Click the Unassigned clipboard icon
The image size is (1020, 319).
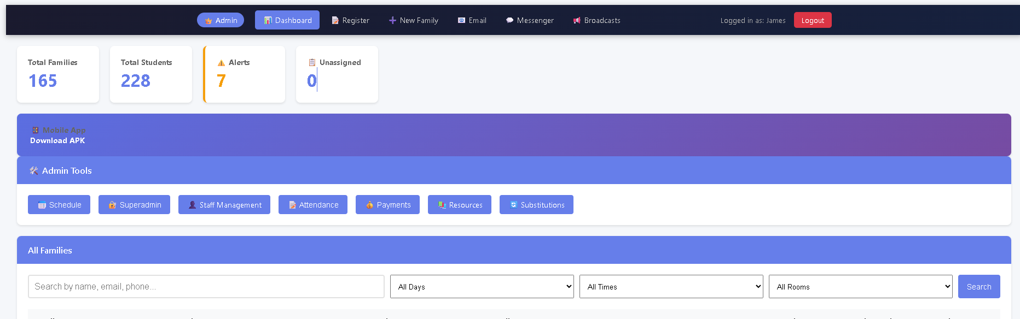click(312, 62)
